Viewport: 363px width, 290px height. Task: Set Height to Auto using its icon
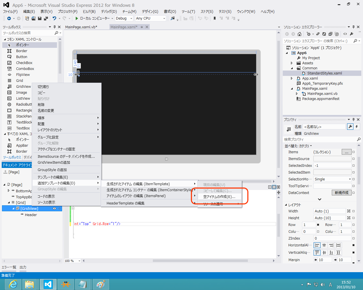349,218
